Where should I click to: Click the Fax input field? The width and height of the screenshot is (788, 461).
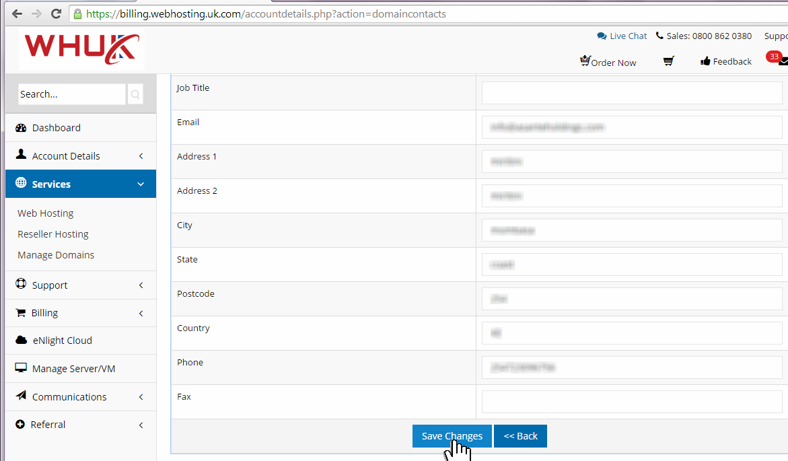pyautogui.click(x=631, y=402)
